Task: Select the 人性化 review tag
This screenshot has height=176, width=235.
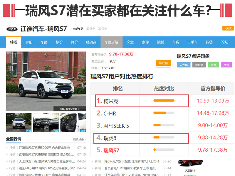Action: pyautogui.click(x=184, y=65)
